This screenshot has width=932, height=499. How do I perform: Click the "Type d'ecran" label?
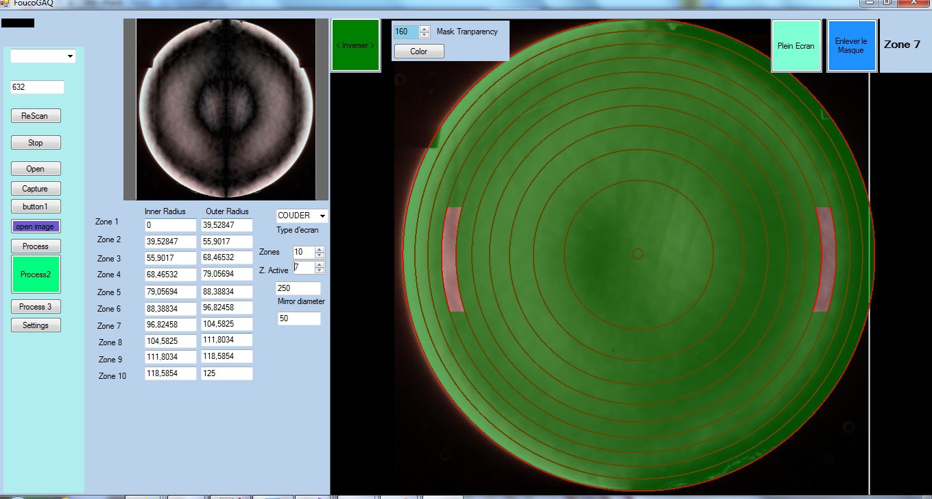tap(298, 231)
